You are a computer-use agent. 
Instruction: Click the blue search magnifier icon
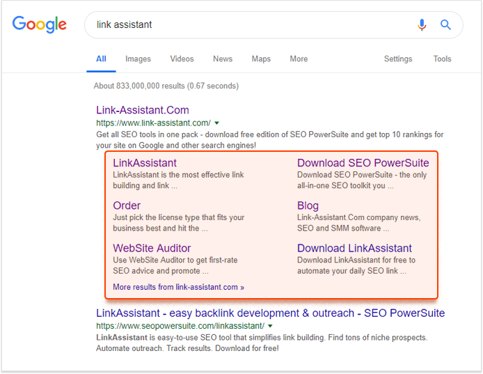(445, 24)
